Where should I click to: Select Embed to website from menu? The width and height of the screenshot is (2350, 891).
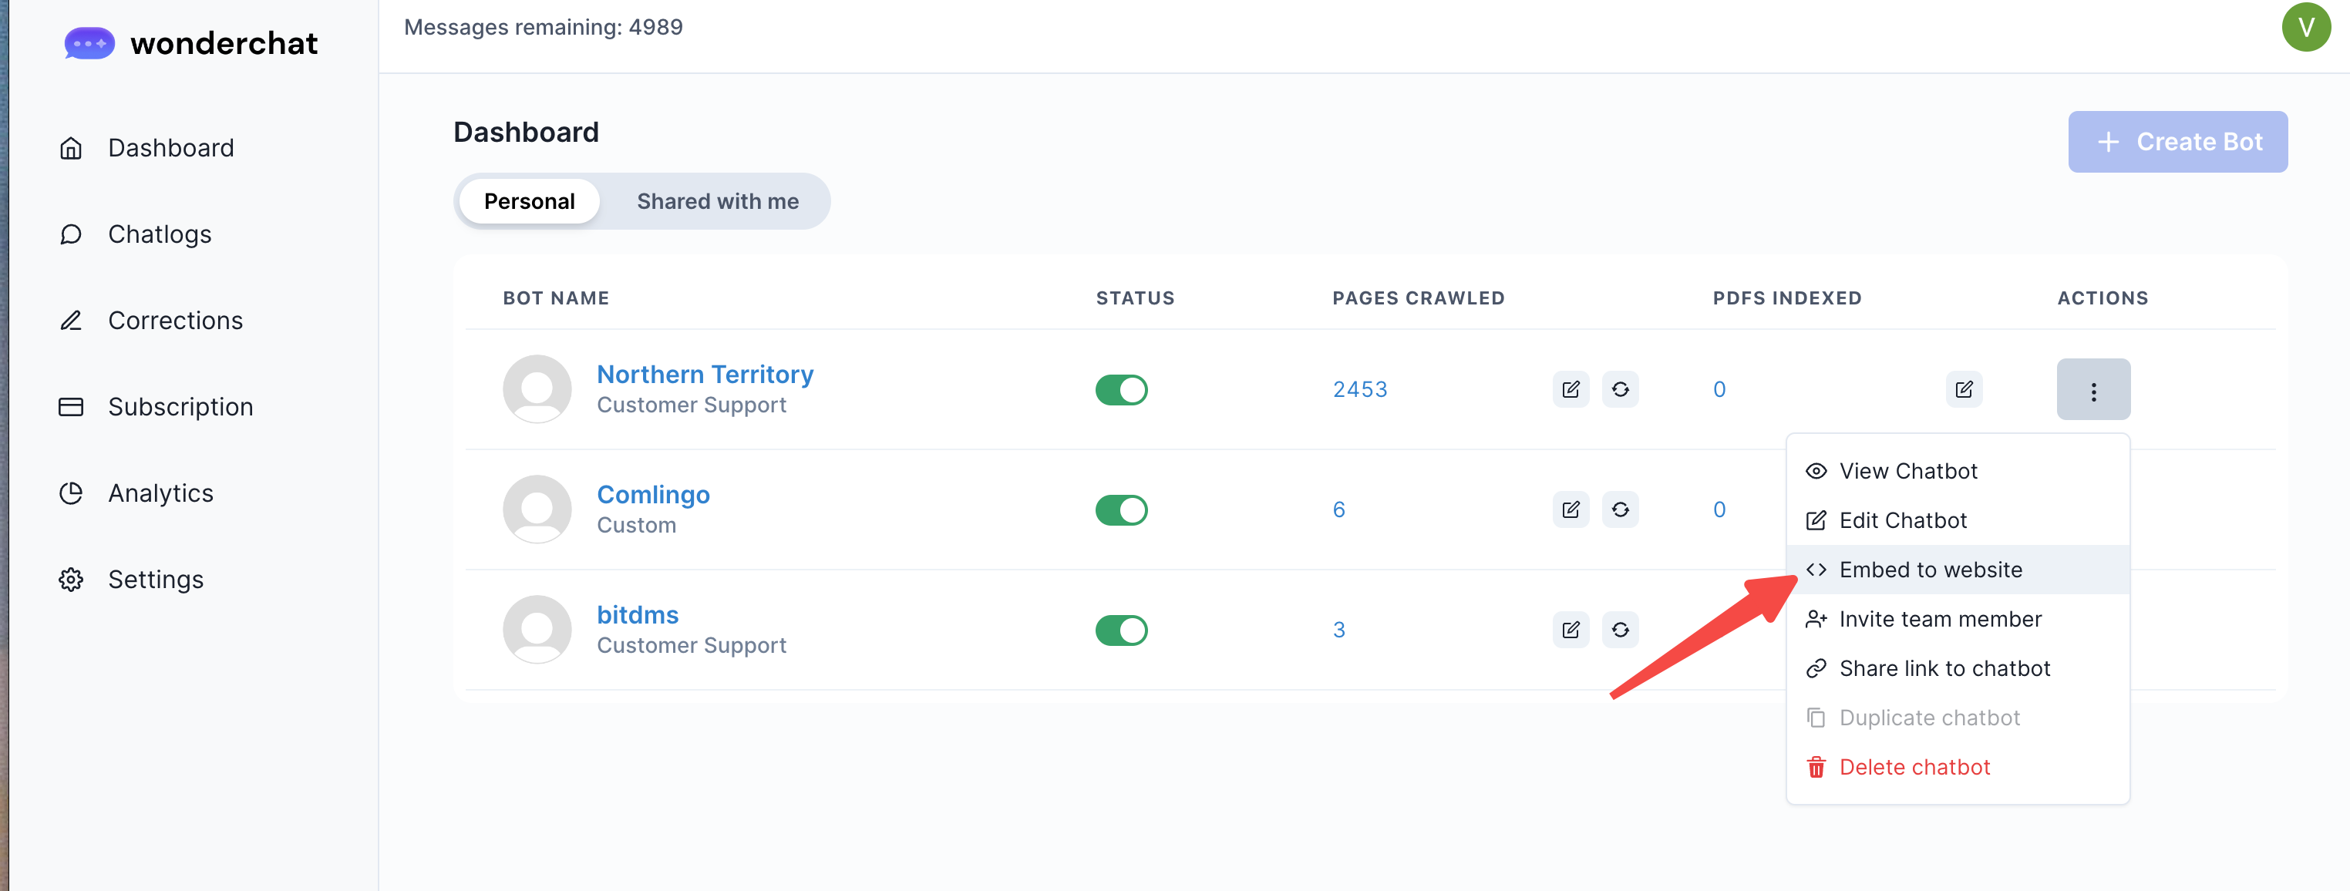pyautogui.click(x=1930, y=570)
